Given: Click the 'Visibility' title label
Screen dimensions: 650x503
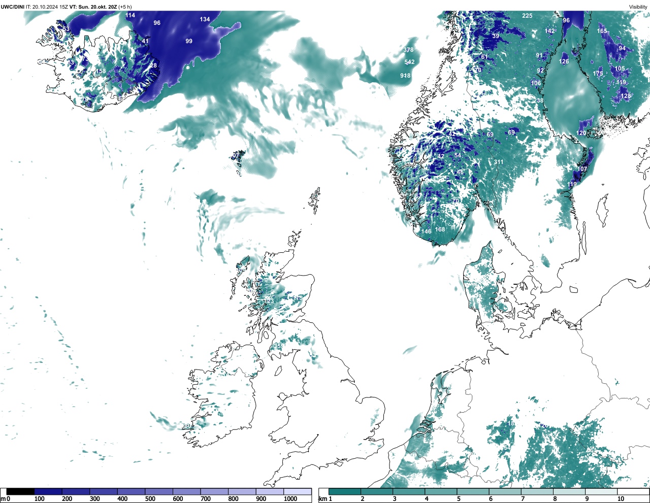Looking at the screenshot, I should coord(638,7).
